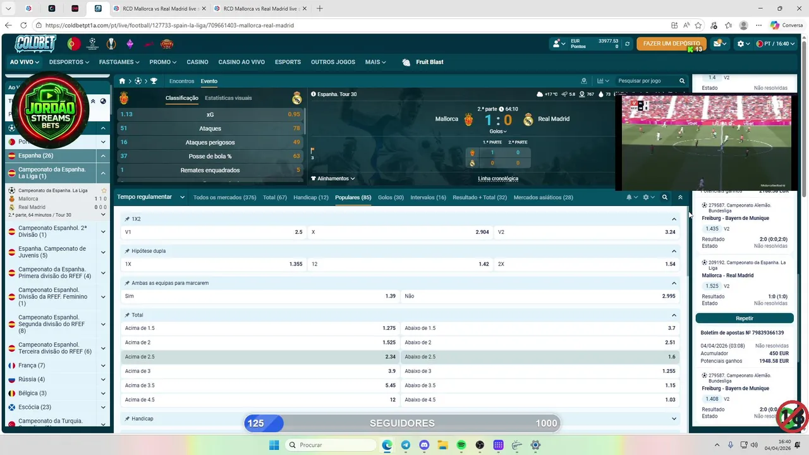Collapse the Total market section
This screenshot has height=455, width=809.
pyautogui.click(x=674, y=315)
